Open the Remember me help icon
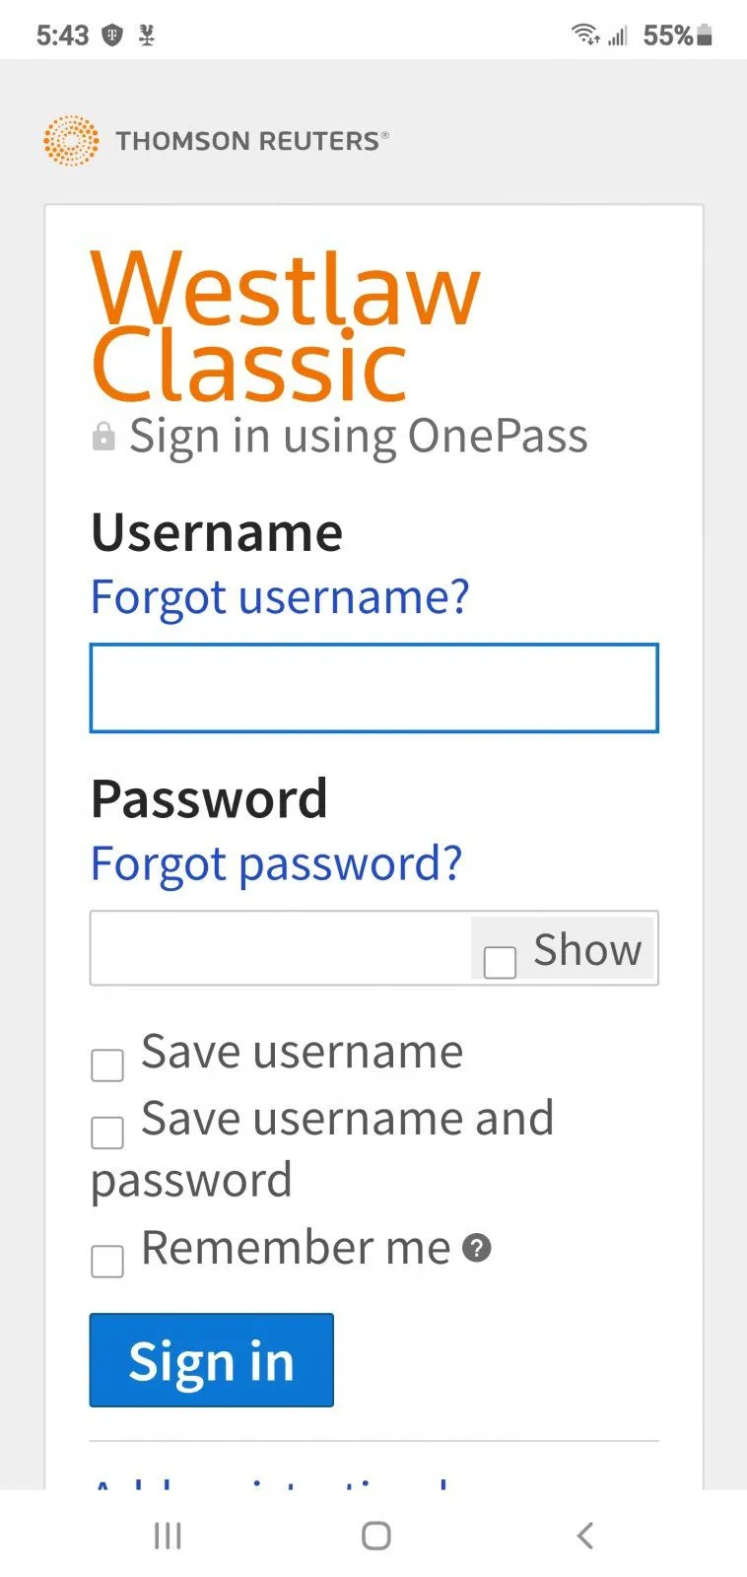 [477, 1248]
